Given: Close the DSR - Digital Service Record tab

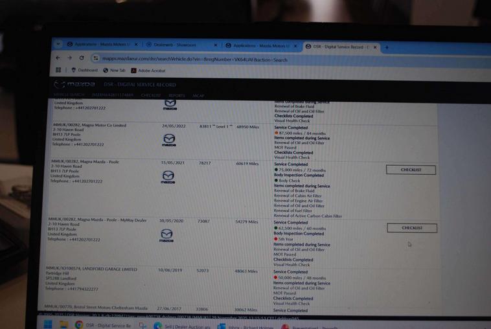Looking at the screenshot, I should click(x=374, y=47).
